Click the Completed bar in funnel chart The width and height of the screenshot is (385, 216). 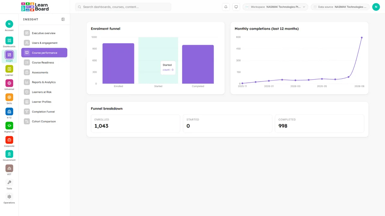coord(198,64)
